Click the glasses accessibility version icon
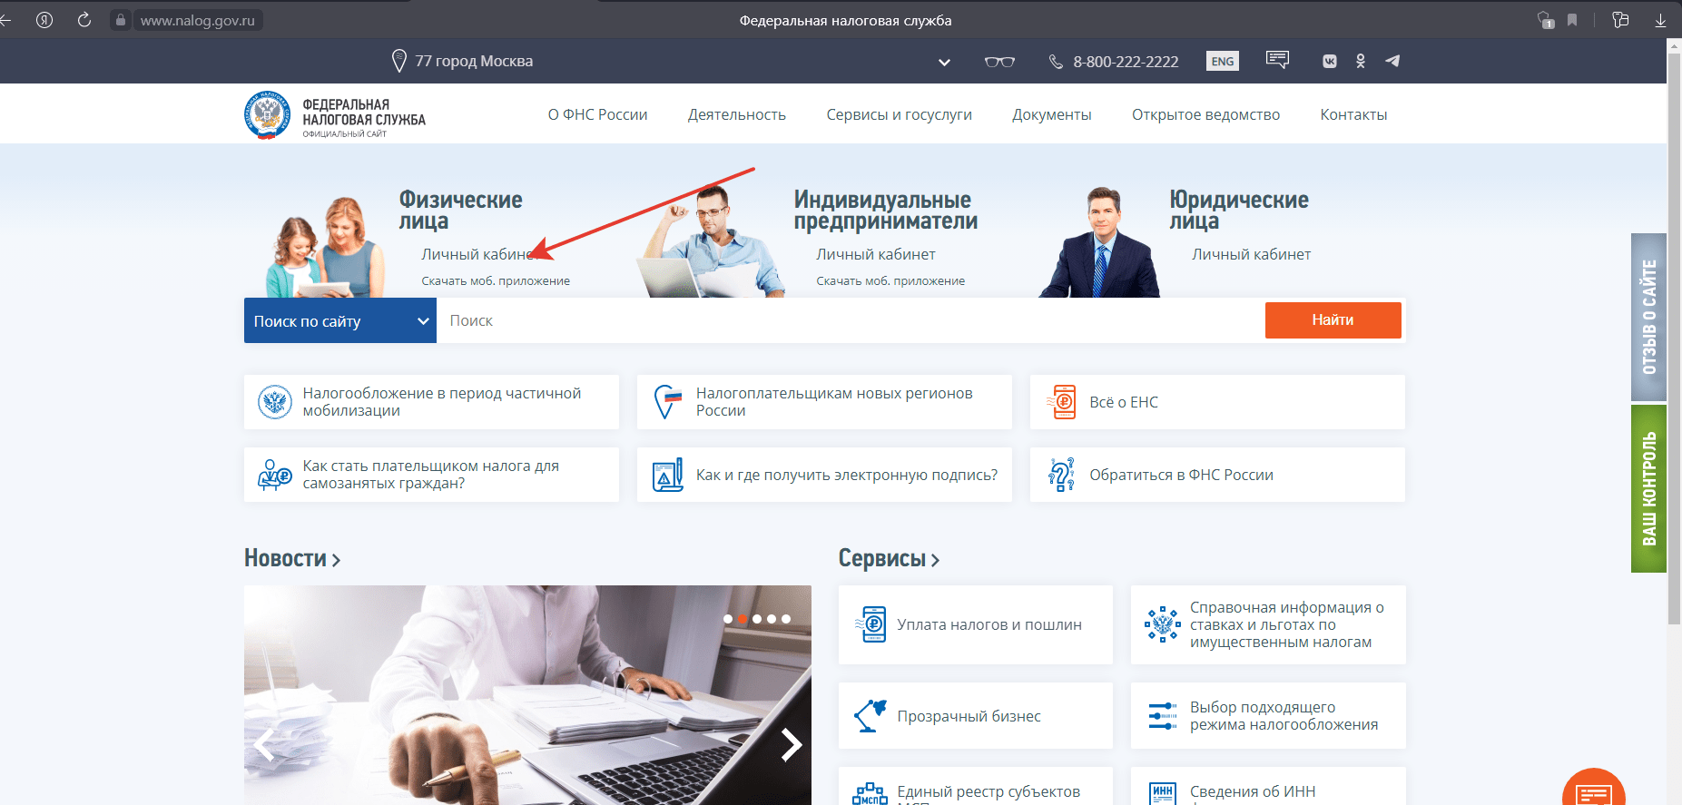The image size is (1682, 805). click(999, 62)
